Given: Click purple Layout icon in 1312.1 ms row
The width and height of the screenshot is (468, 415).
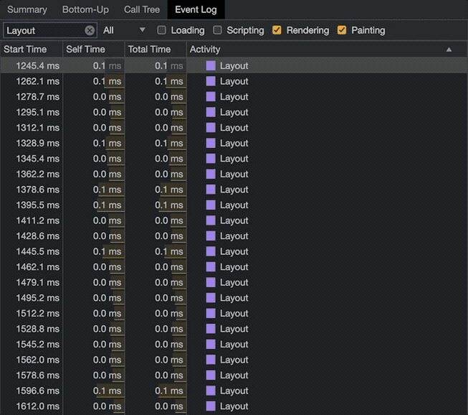Looking at the screenshot, I should 211,128.
